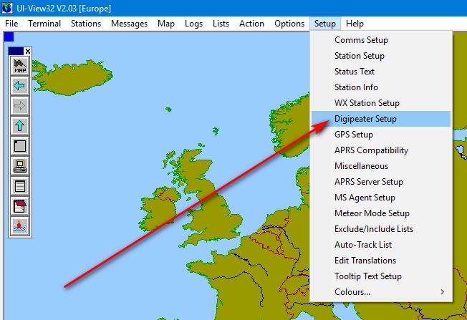Open the terminal computer icon
This screenshot has width=467, height=320.
coord(19,167)
